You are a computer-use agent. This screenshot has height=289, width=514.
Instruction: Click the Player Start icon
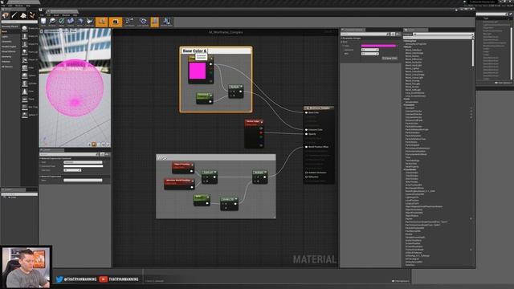25,60
